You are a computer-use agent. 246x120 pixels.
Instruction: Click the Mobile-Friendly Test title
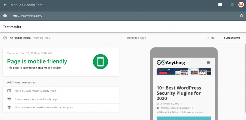pyautogui.click(x=26, y=5)
